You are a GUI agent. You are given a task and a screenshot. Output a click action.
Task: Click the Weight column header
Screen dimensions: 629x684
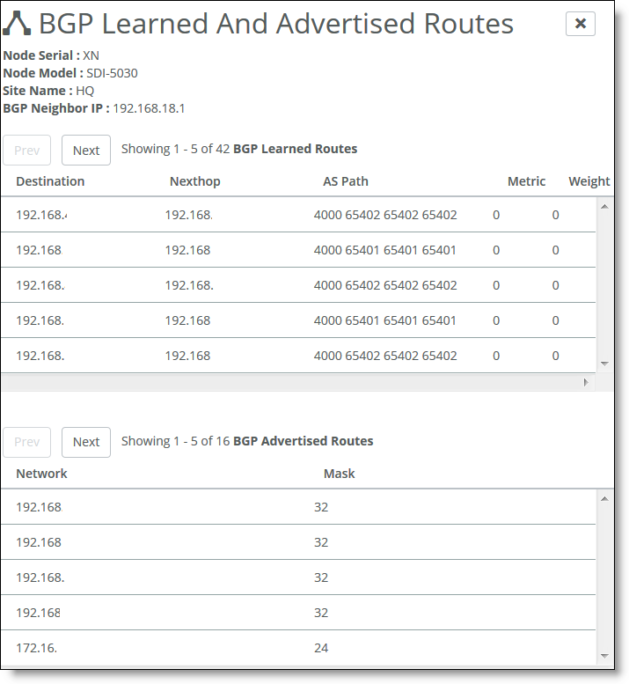(589, 181)
